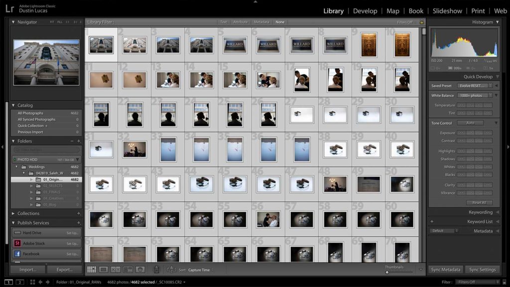Open Sort by Capture Time dropdown

click(201, 270)
